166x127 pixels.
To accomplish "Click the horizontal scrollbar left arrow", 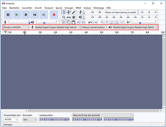I will click(x=27, y=111).
